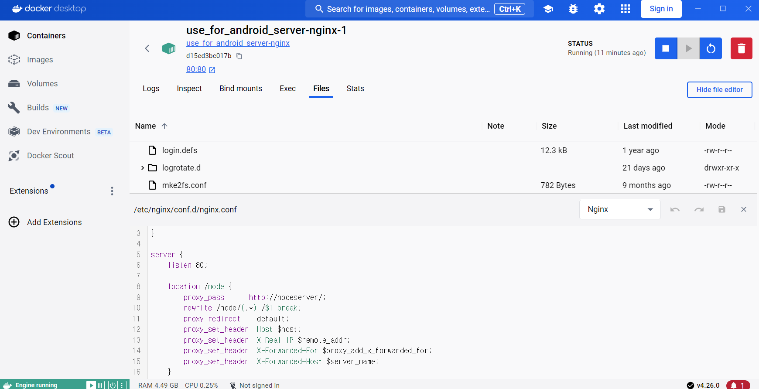This screenshot has width=759, height=389.
Task: Pause the Docker engine
Action: click(100, 385)
